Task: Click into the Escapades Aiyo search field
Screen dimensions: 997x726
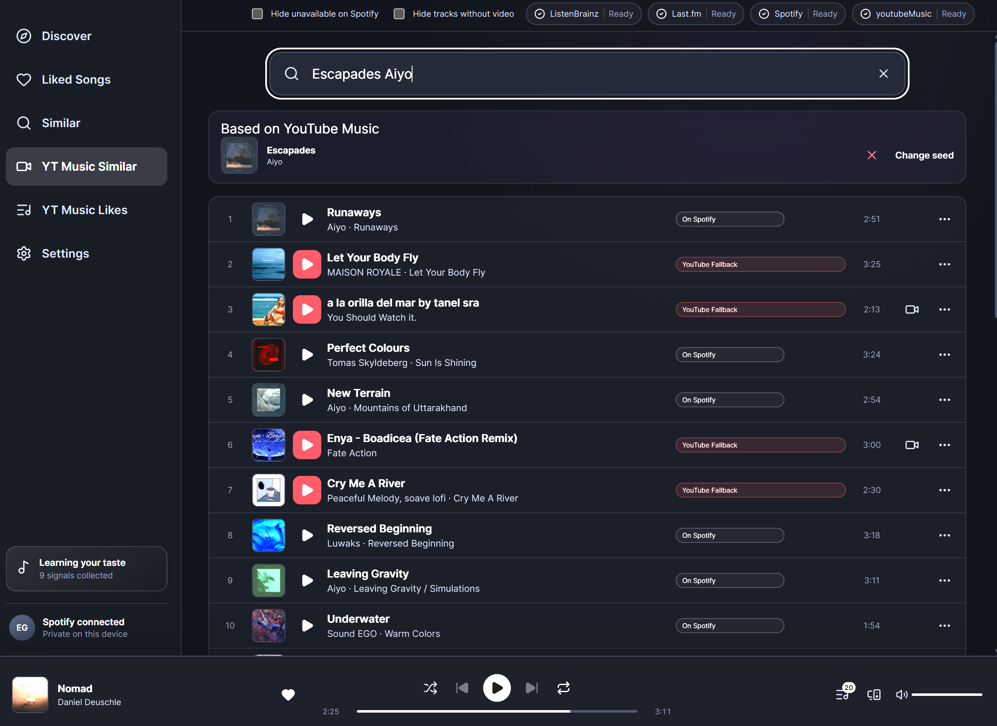Action: 587,74
